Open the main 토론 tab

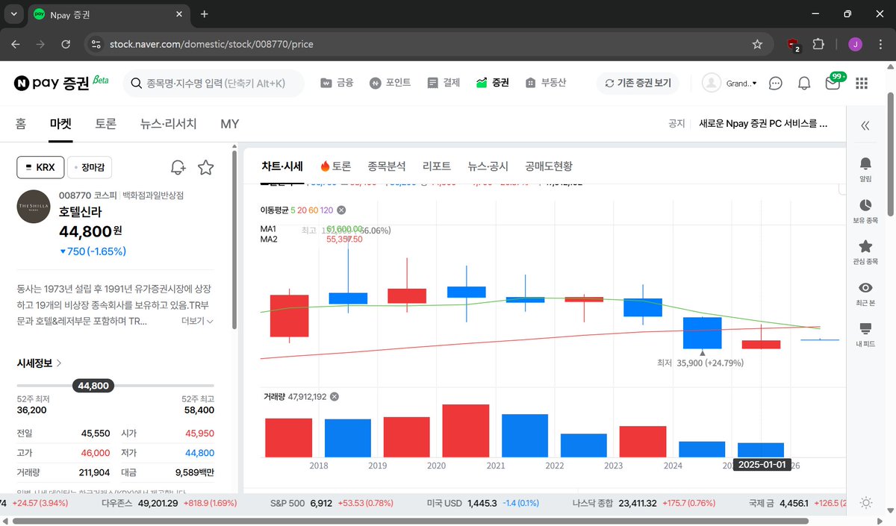pyautogui.click(x=106, y=124)
